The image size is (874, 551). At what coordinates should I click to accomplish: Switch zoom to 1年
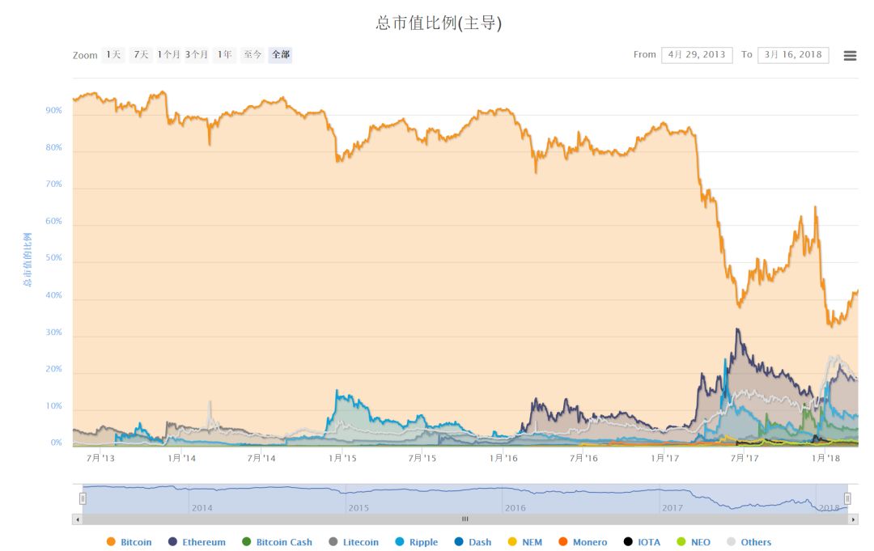point(224,55)
